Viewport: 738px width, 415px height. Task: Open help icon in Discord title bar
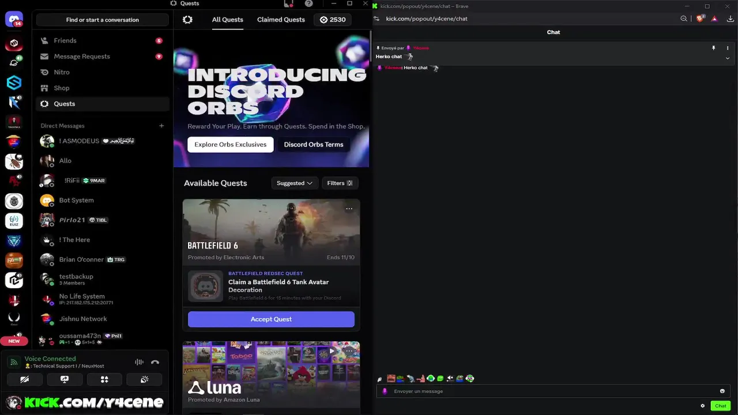[309, 3]
